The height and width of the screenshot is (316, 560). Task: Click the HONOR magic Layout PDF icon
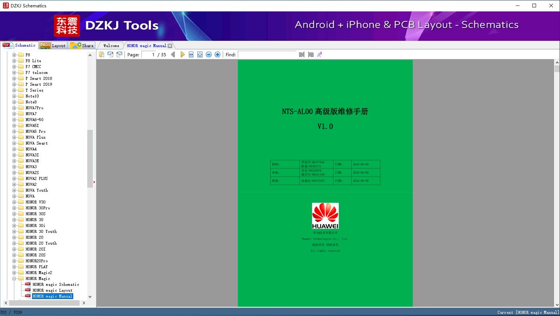pyautogui.click(x=28, y=290)
